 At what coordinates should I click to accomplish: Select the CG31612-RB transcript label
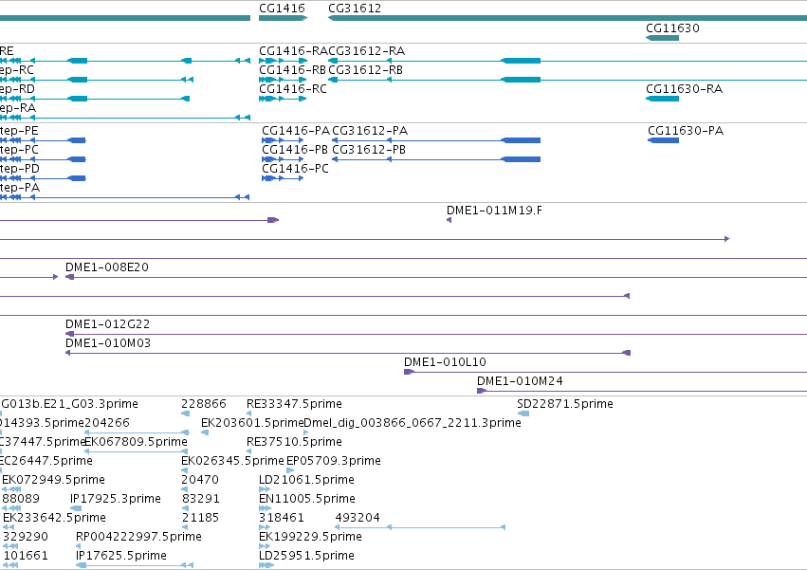point(365,70)
